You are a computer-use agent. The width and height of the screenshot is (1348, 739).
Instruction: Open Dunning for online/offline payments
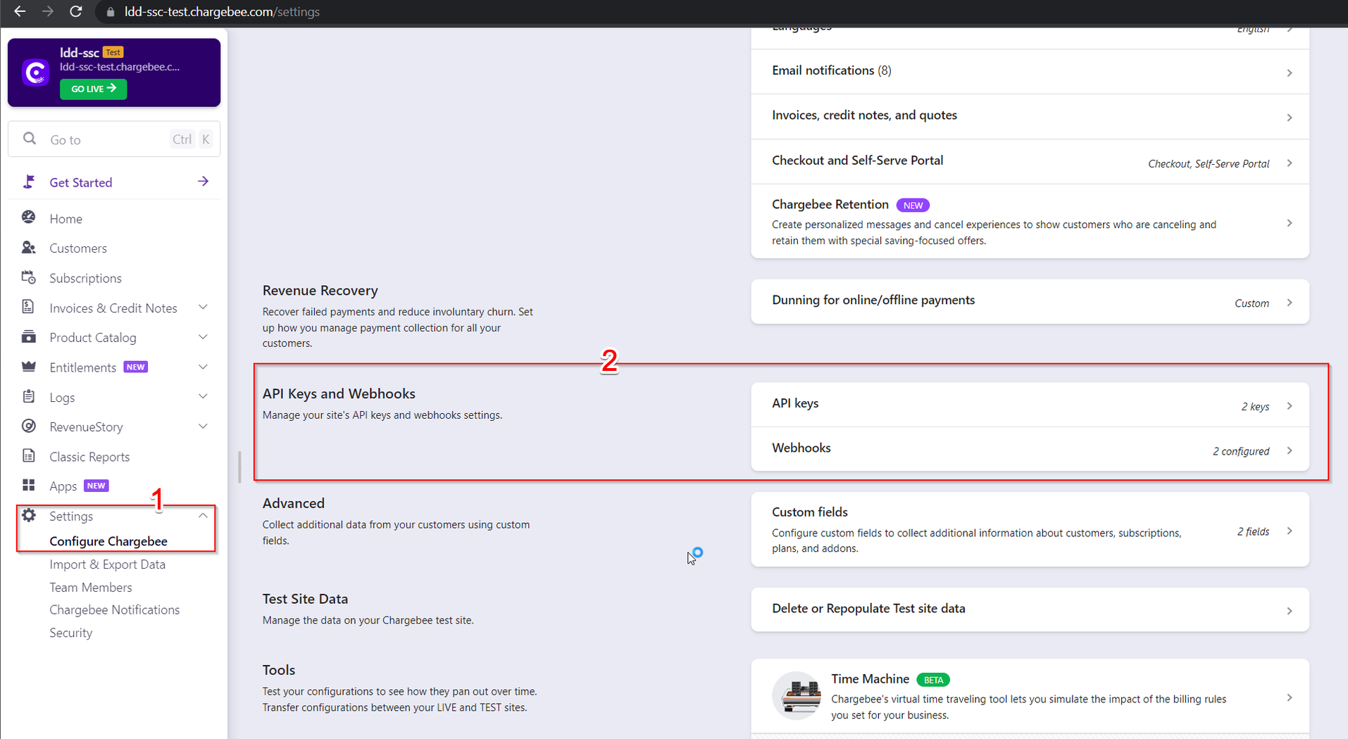1030,301
